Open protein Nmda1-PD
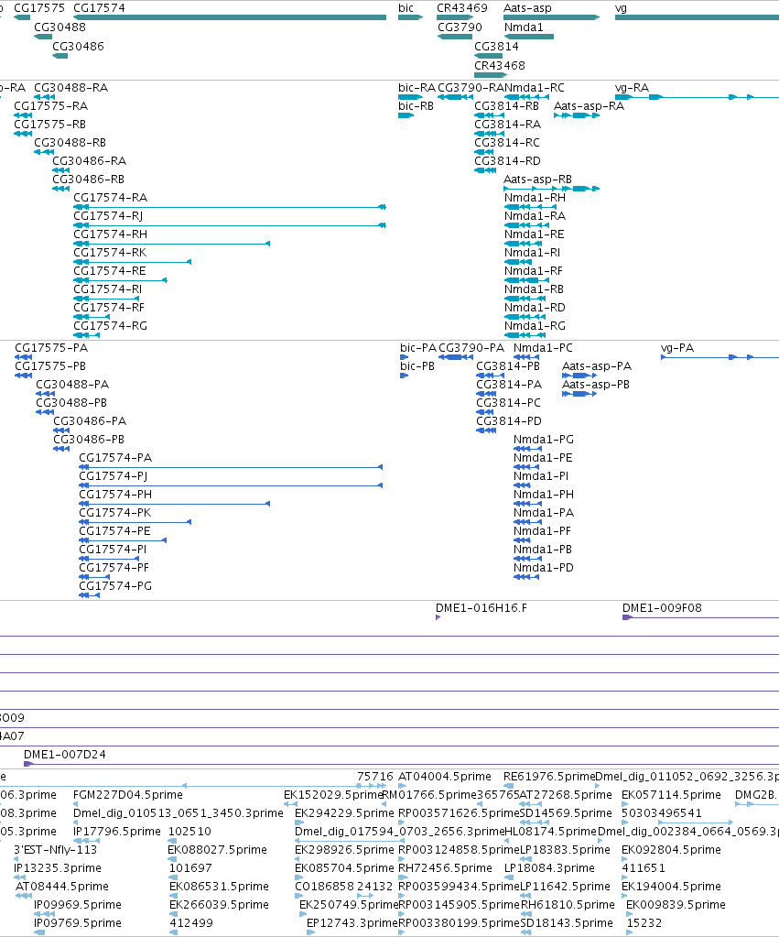Image resolution: width=779 pixels, height=937 pixels. 544,568
